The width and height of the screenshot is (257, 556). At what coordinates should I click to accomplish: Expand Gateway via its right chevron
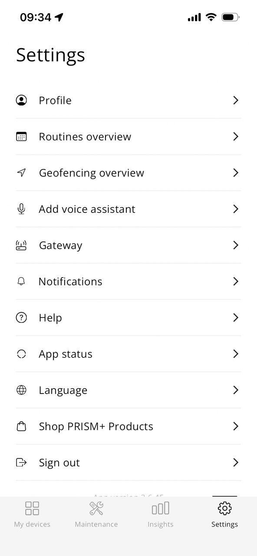click(x=236, y=245)
